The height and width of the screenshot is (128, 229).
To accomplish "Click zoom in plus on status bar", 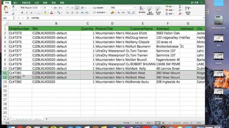I will (191, 123).
